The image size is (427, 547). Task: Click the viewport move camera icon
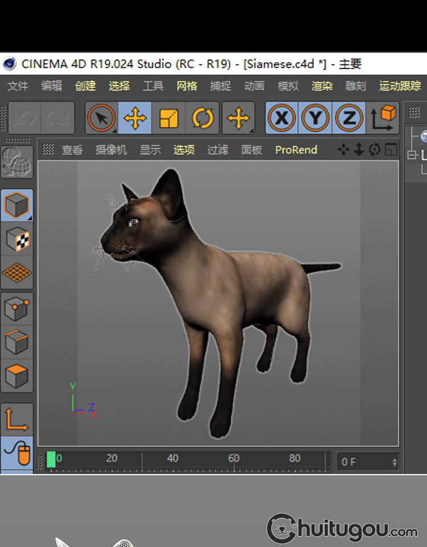pyautogui.click(x=343, y=150)
